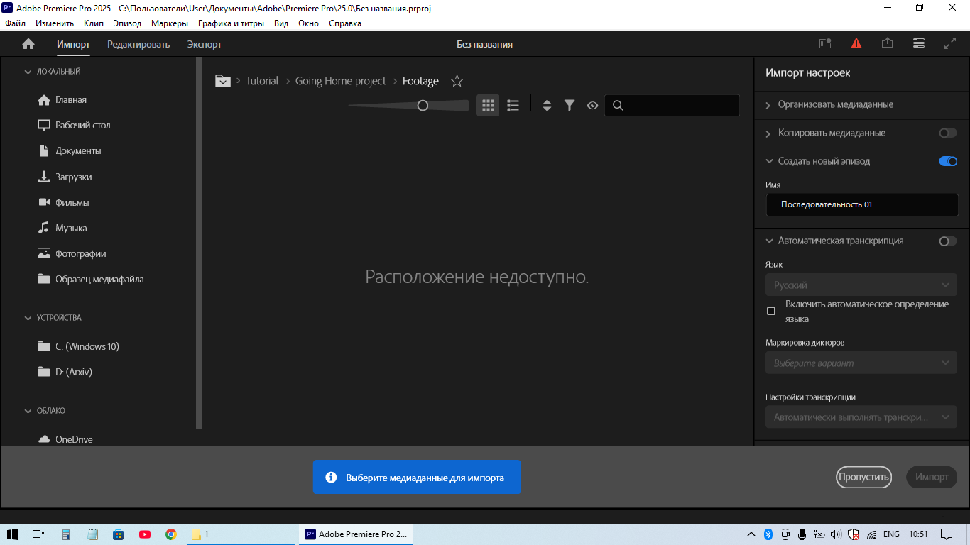The width and height of the screenshot is (970, 545).
Task: Open the folder path dropdown icon
Action: 223,81
